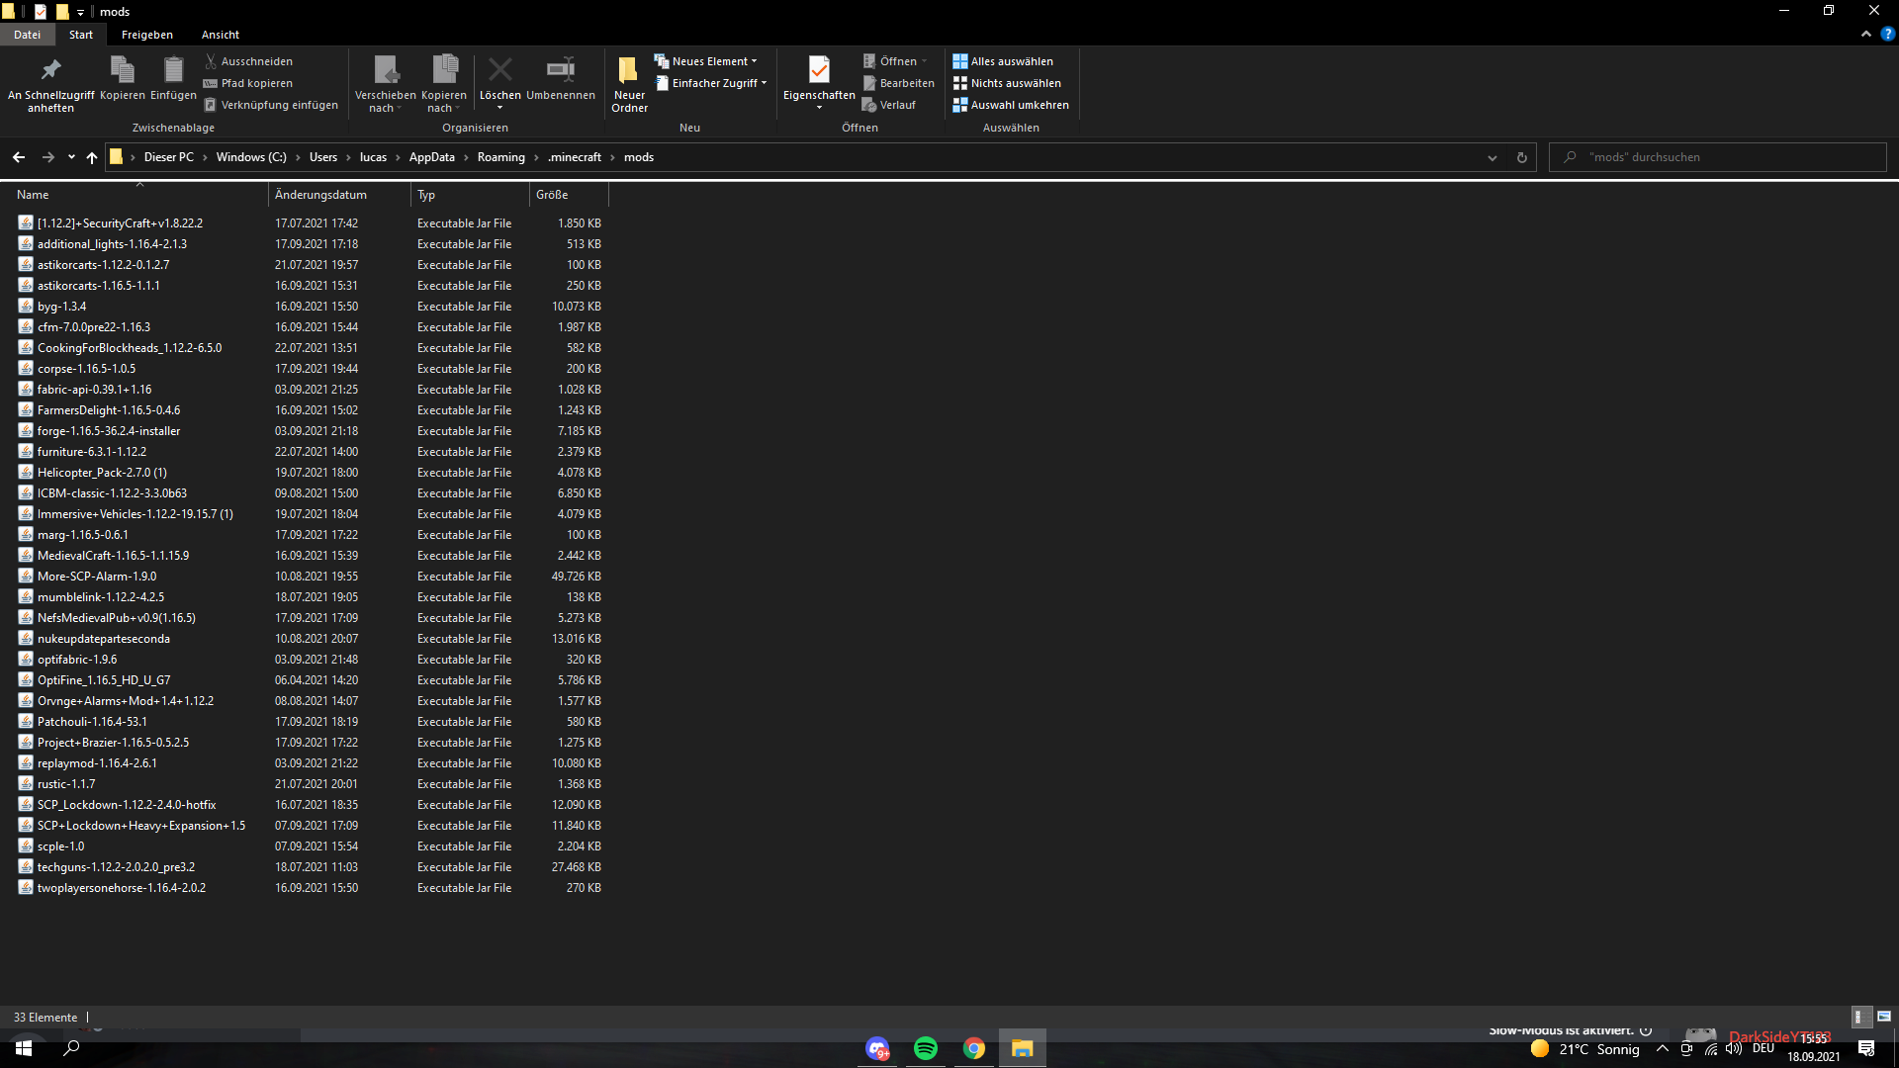Open Eigenschaften properties
Viewport: 1899px width, 1068px height.
(819, 83)
